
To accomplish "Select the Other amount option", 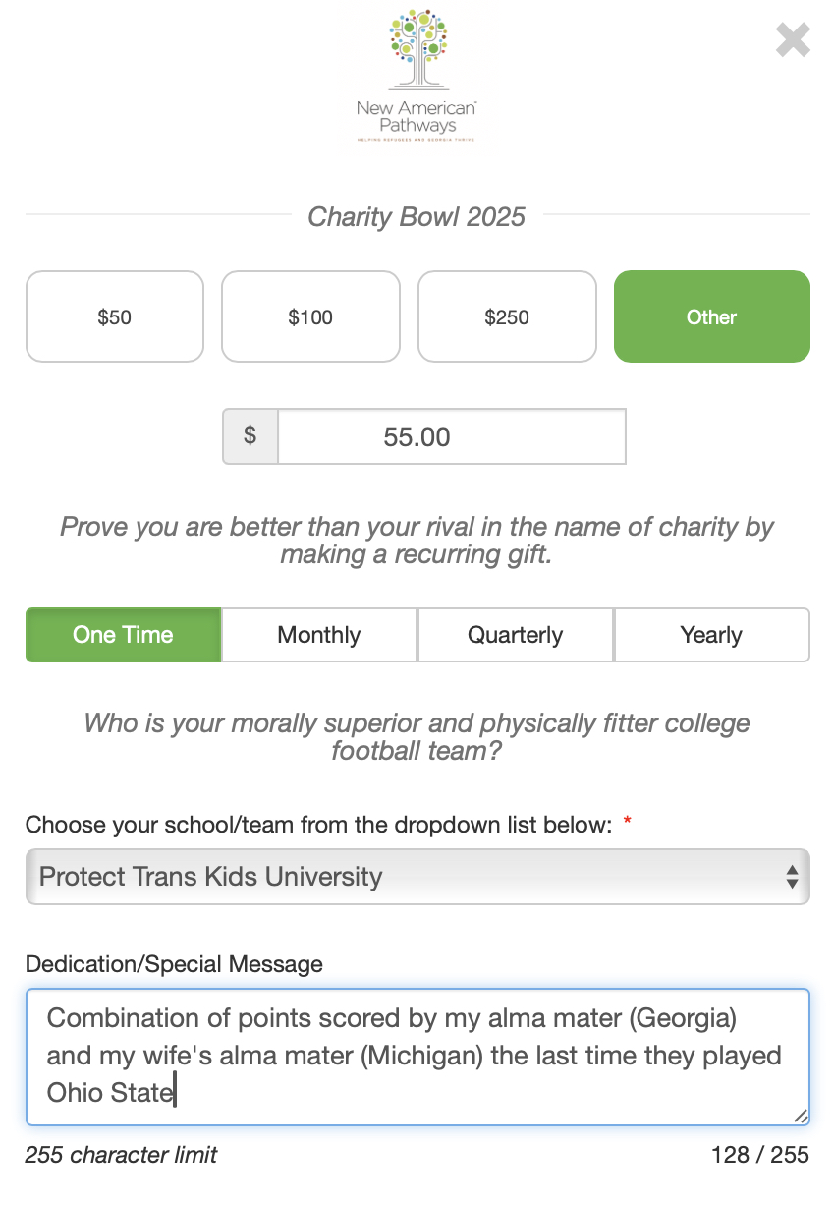I will click(711, 316).
